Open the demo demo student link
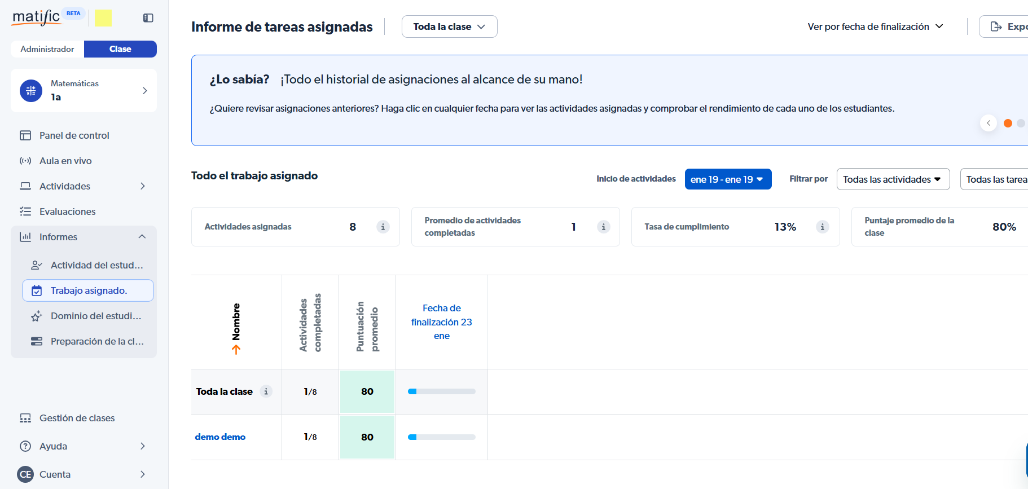Viewport: 1028px width, 489px height. coord(220,437)
